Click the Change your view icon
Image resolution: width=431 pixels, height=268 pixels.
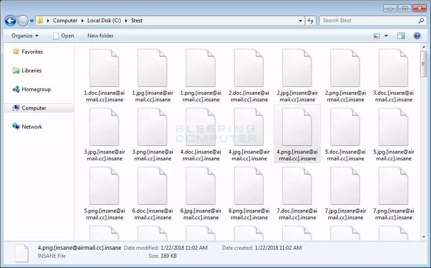click(x=377, y=36)
